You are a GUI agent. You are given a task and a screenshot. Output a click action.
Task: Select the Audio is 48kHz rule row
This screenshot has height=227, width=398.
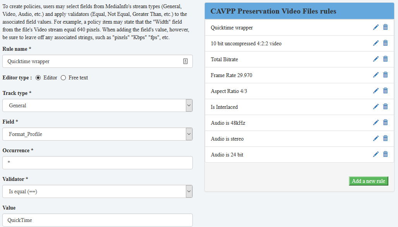point(299,123)
